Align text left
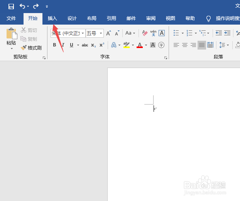The height and width of the screenshot is (201, 240). click(x=176, y=45)
